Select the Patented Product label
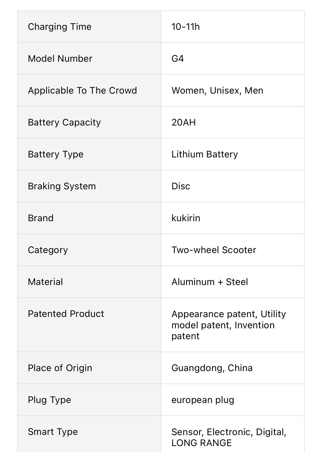 [x=66, y=314]
